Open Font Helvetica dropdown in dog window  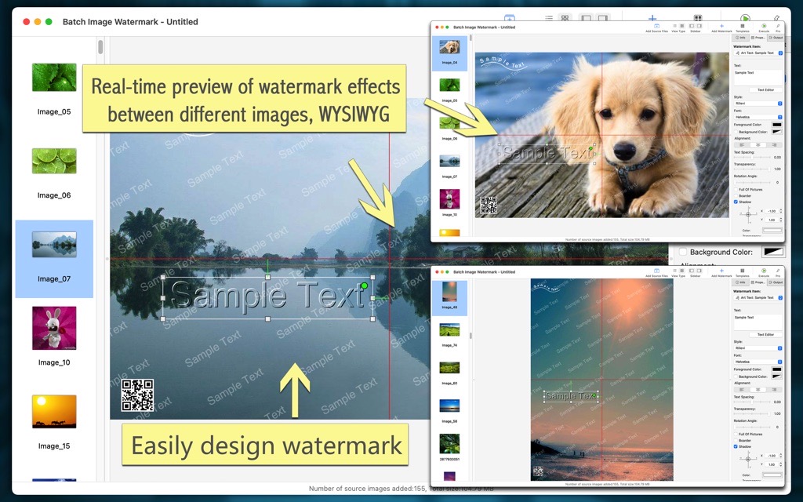(758, 117)
